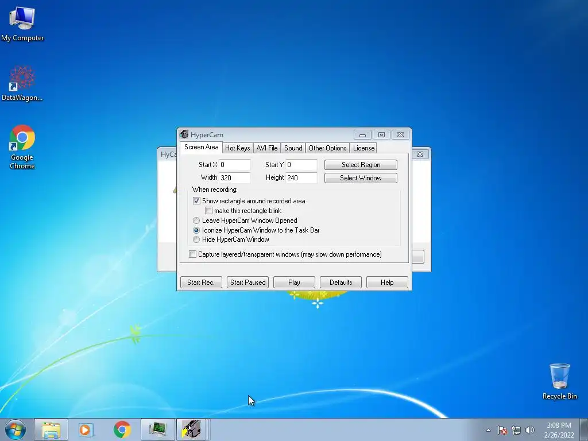Screen dimensions: 588x441
Task: Select Hide HyperCam Window option
Action: point(196,239)
